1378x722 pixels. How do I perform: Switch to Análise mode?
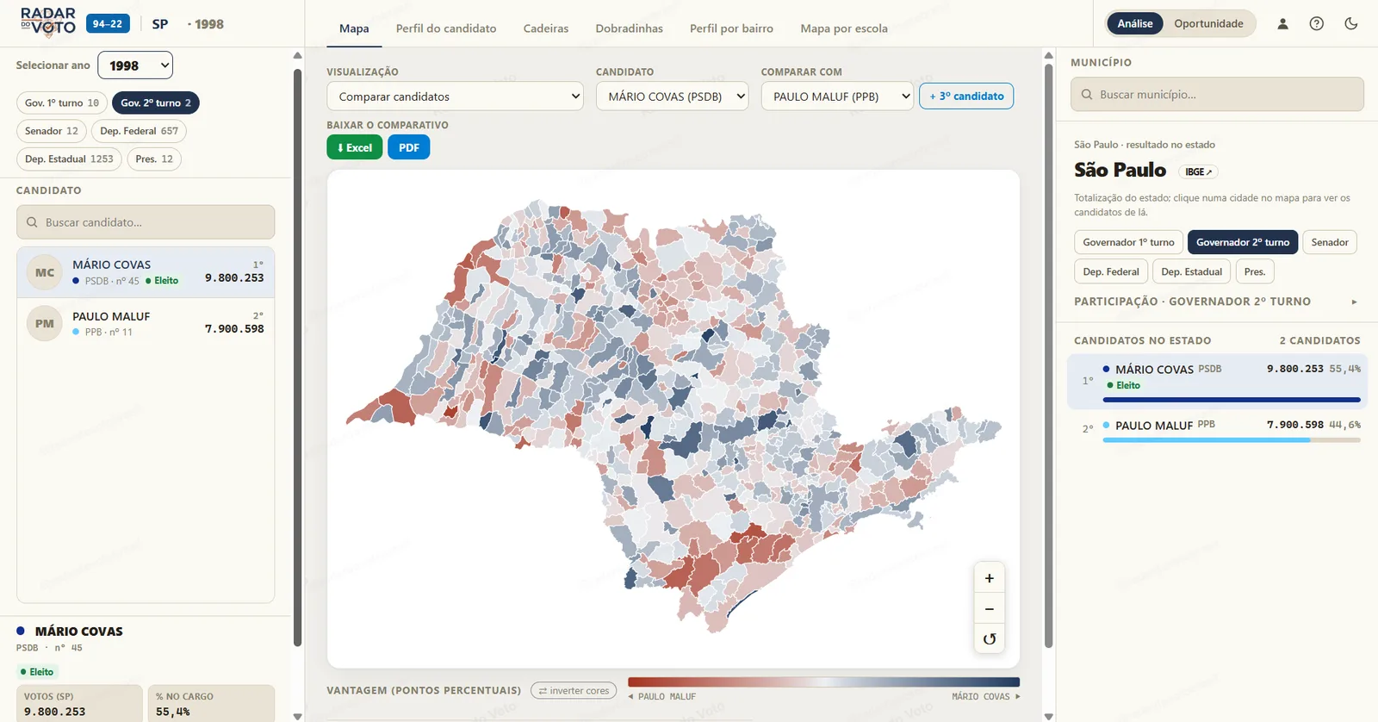[x=1135, y=23]
